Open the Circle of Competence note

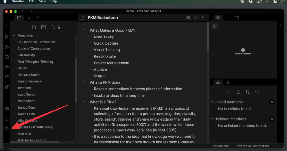33,49
